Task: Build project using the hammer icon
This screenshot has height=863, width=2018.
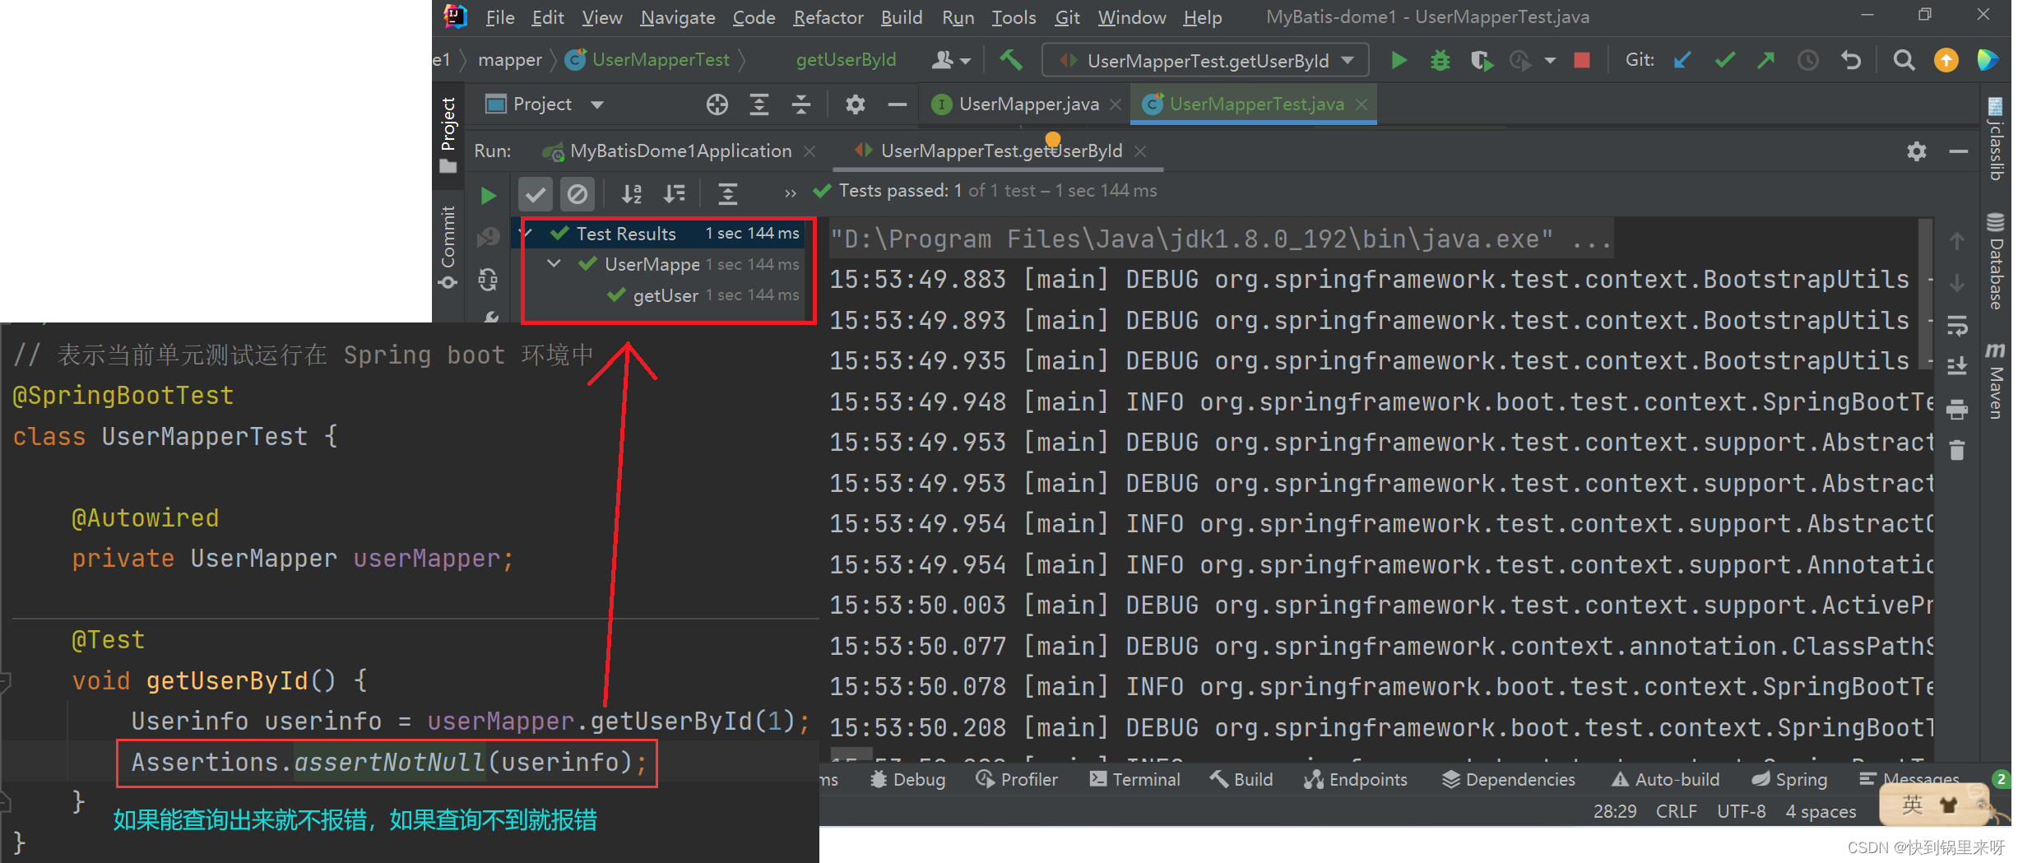Action: [1010, 60]
